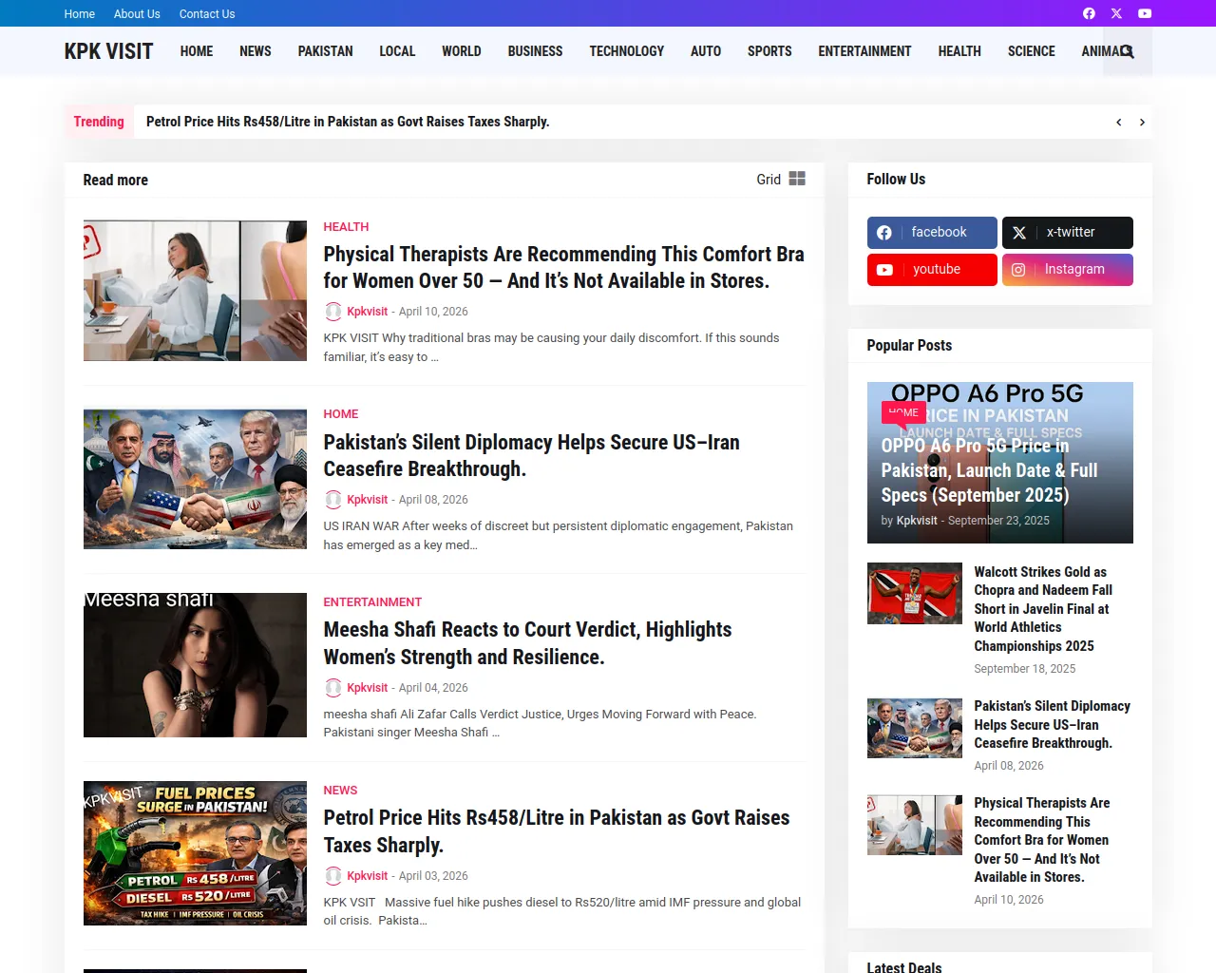This screenshot has height=973, width=1216.
Task: Open AUTO navigation section
Action: [x=706, y=51]
